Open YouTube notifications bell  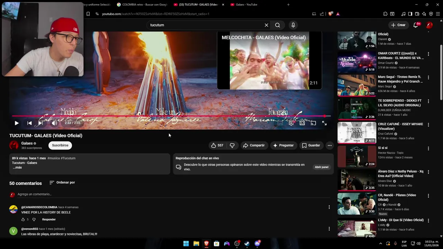tap(416, 25)
